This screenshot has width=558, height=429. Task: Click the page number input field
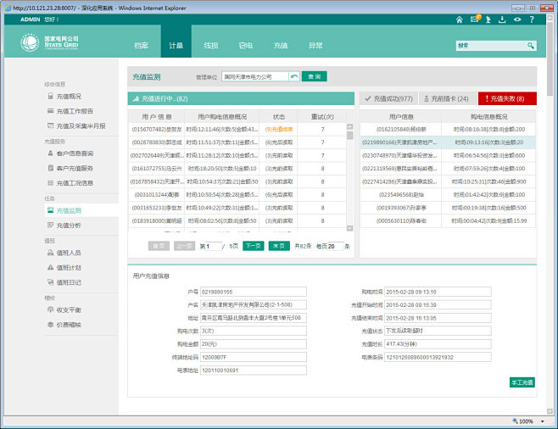coord(214,246)
